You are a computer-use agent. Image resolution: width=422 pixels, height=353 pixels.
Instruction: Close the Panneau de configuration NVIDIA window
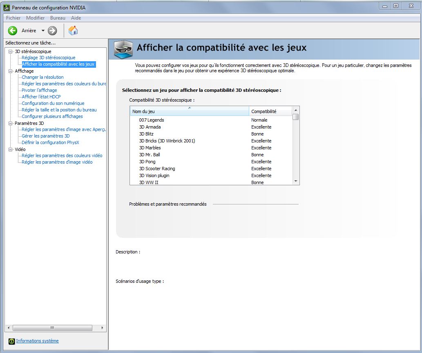[x=411, y=6]
